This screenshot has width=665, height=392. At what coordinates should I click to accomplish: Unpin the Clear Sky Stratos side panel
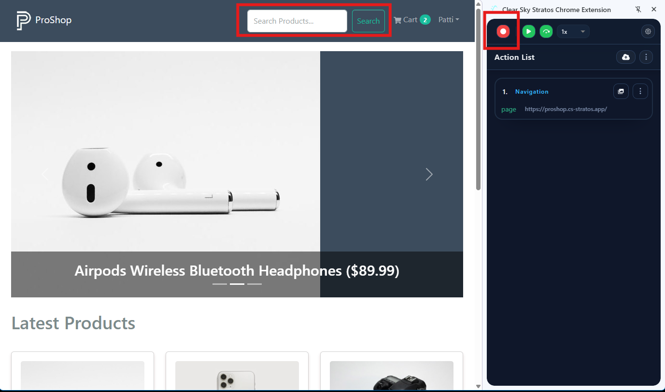(x=638, y=10)
